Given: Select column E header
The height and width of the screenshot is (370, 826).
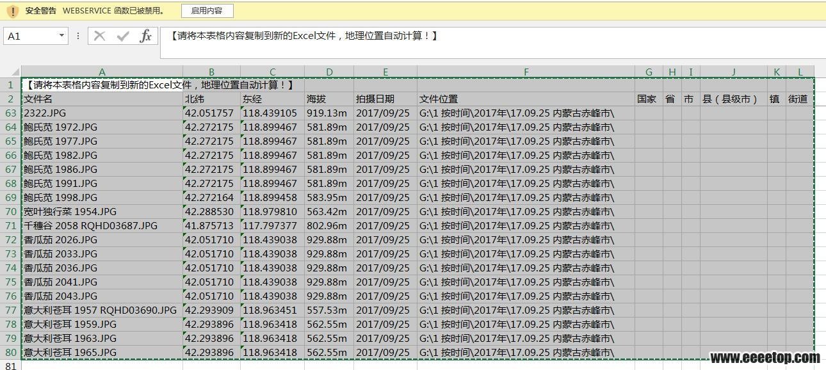Looking at the screenshot, I should point(385,72).
